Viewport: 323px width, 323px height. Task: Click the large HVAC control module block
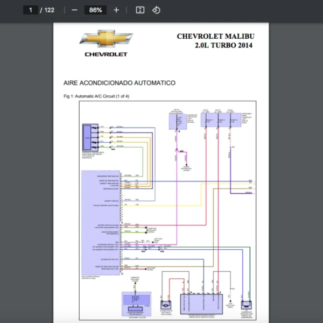point(101,221)
